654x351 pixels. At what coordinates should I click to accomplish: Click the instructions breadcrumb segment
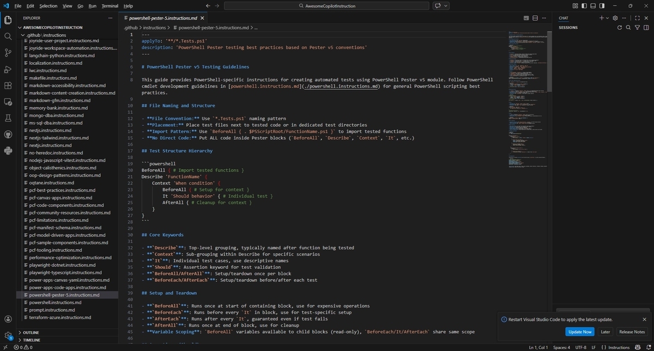(155, 27)
